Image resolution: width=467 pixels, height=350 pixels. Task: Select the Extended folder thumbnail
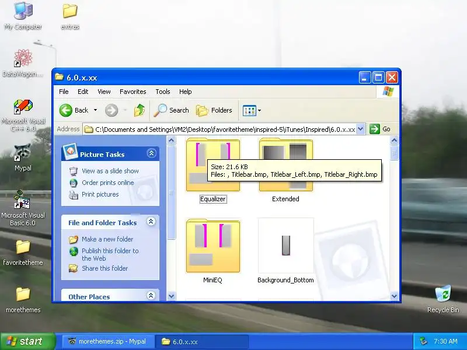[x=285, y=164]
